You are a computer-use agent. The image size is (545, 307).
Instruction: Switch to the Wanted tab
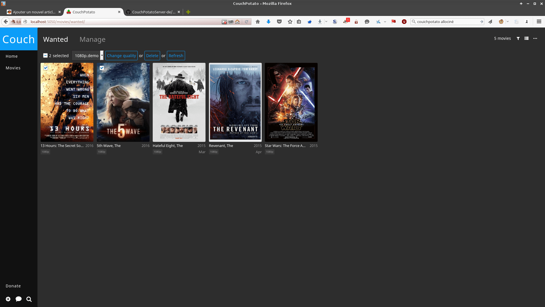tap(56, 39)
